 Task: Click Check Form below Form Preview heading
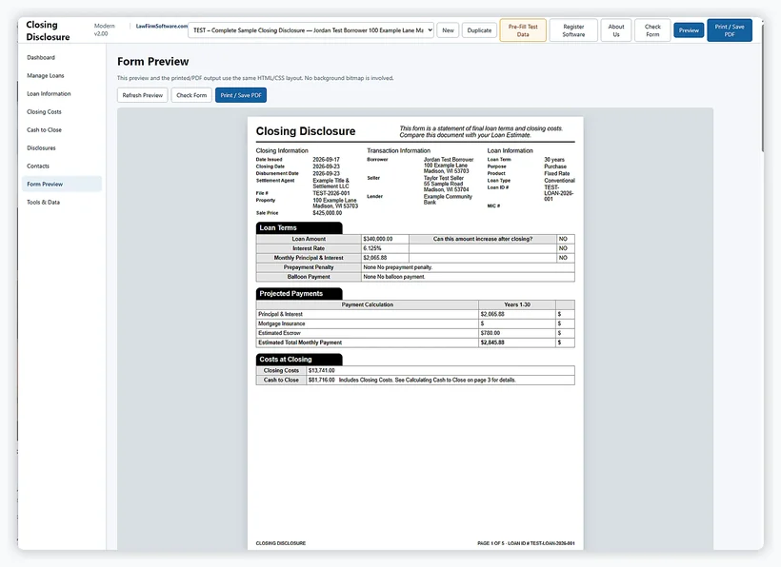coord(191,95)
